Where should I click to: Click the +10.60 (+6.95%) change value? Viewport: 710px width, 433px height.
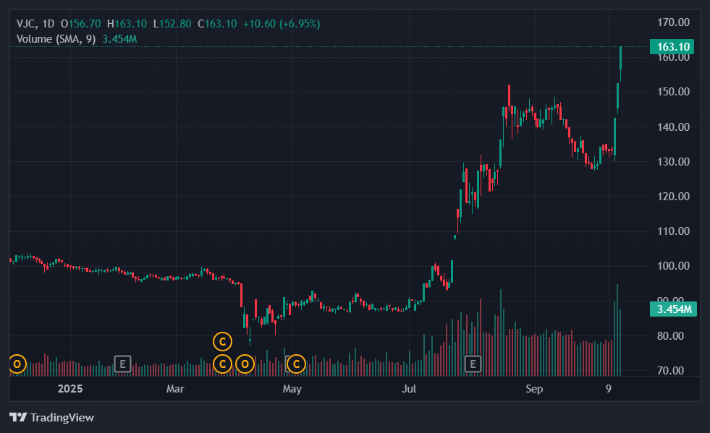pos(281,24)
